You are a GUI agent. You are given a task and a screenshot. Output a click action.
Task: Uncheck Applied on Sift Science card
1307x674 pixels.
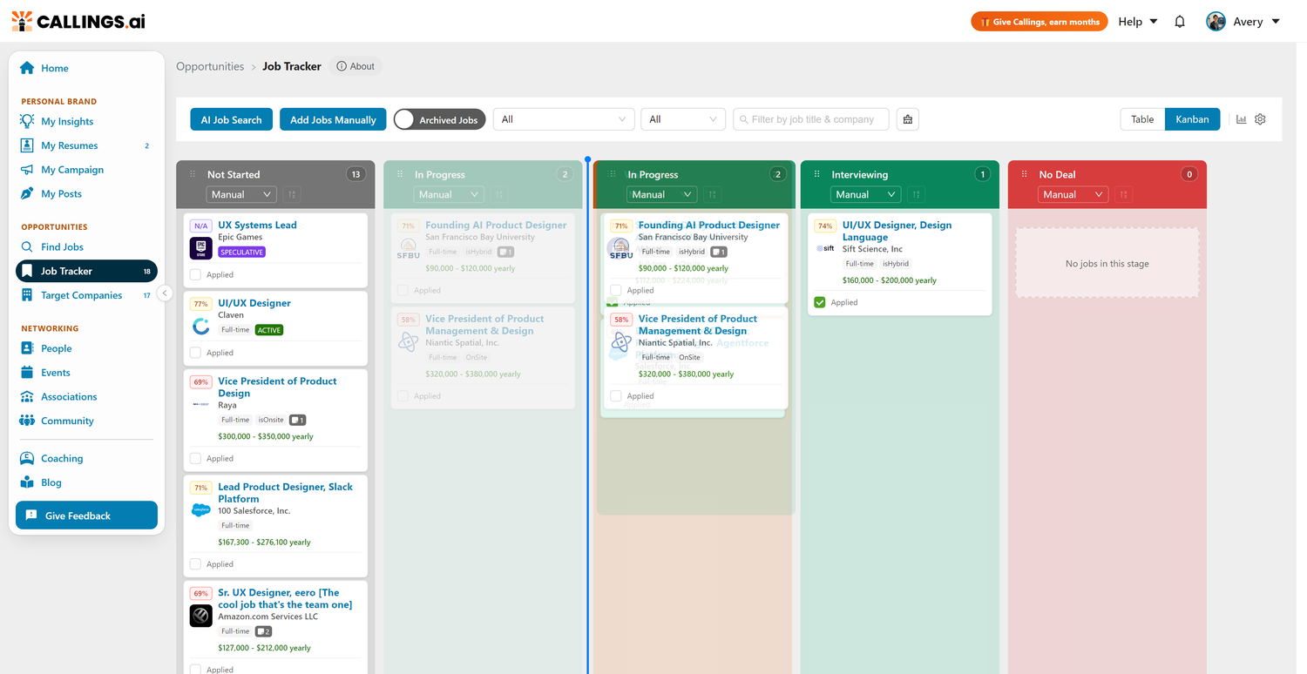(x=820, y=302)
